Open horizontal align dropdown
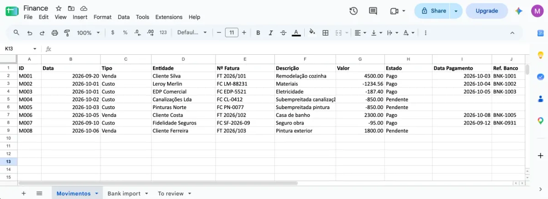The height and width of the screenshot is (199, 548). point(360,33)
